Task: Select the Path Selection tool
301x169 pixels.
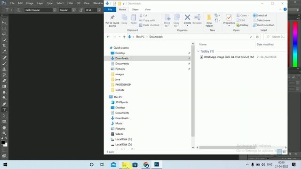Action: pyautogui.click(x=4, y=115)
